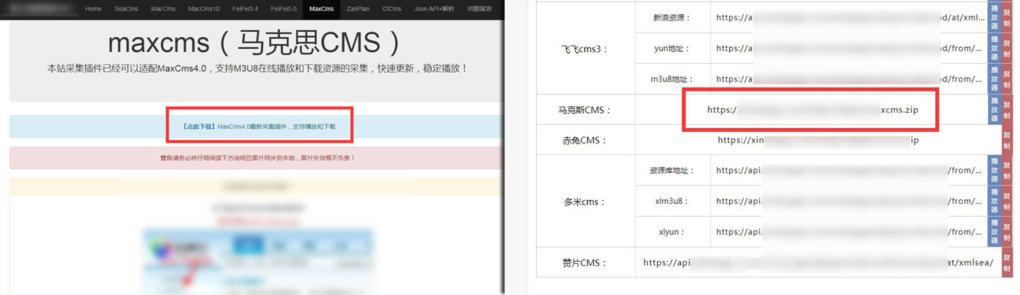Click the 马克斯CMS row label
1020x295 pixels.
585,109
